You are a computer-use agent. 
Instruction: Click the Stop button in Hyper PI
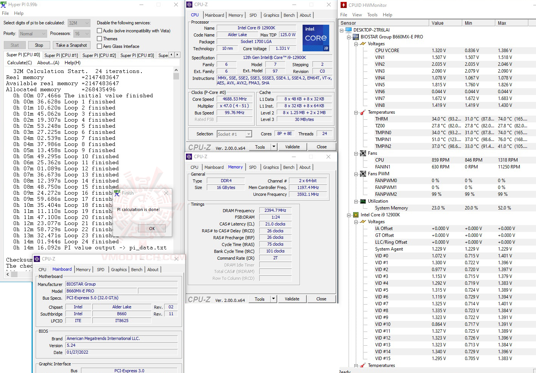click(39, 45)
